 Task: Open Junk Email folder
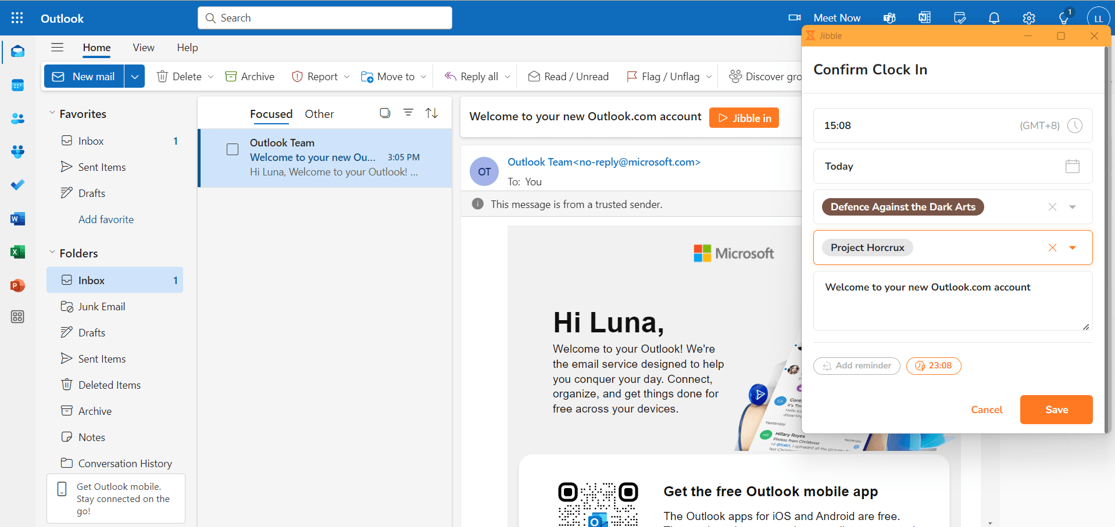[x=115, y=306]
